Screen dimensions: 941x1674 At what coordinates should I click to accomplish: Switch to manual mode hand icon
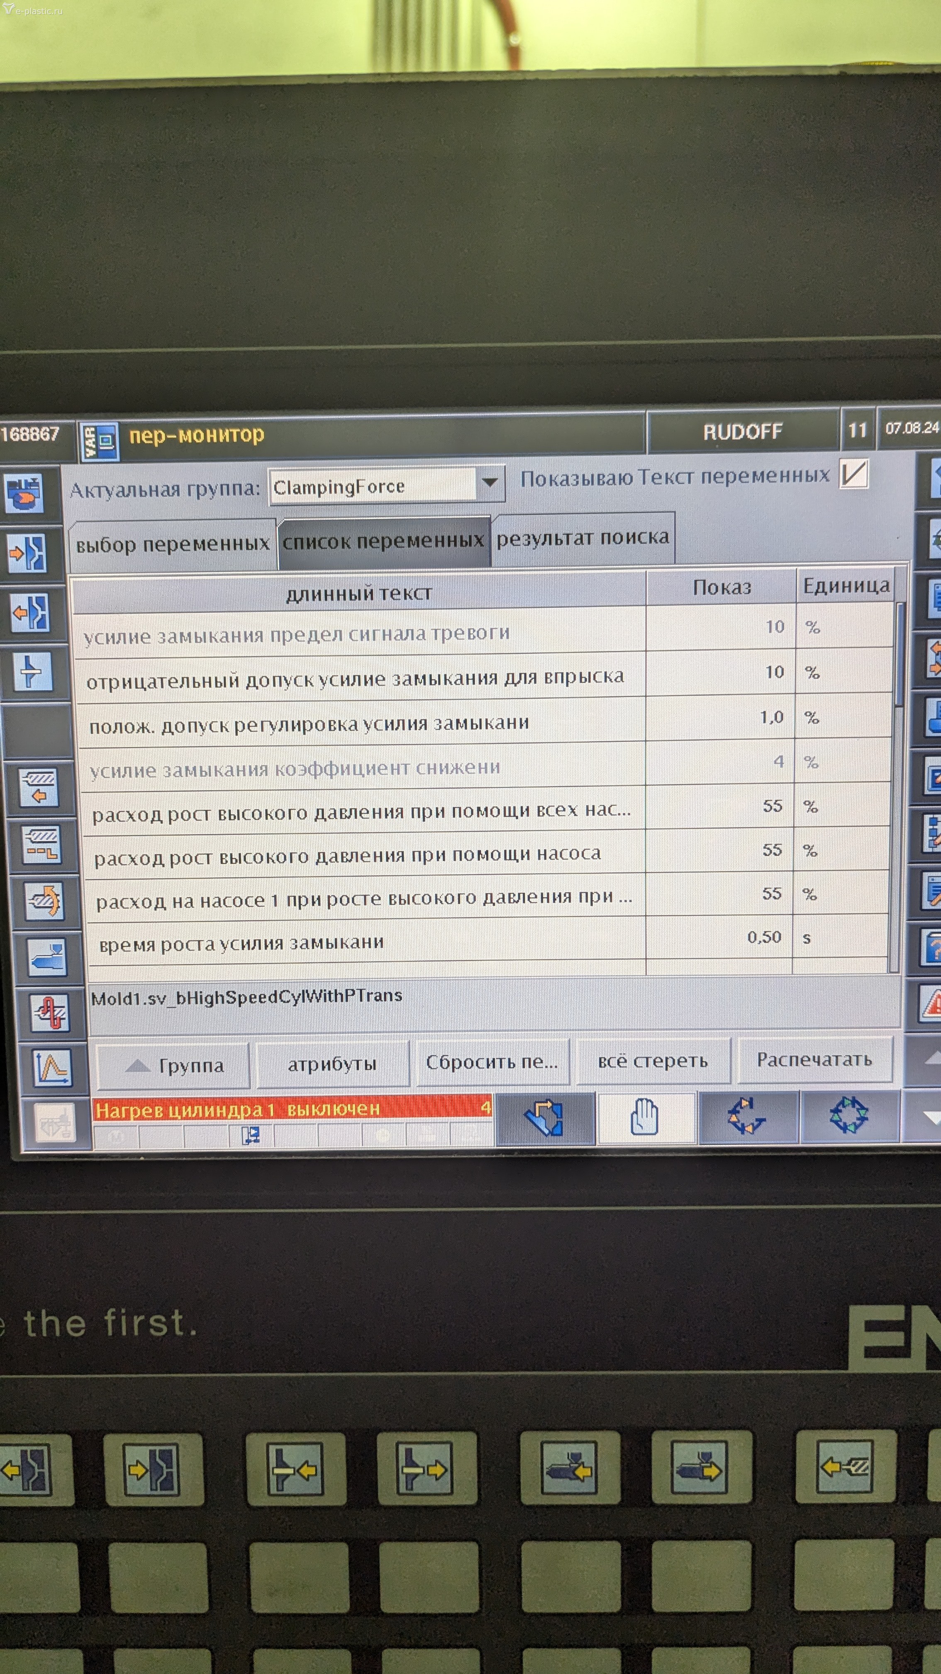645,1118
